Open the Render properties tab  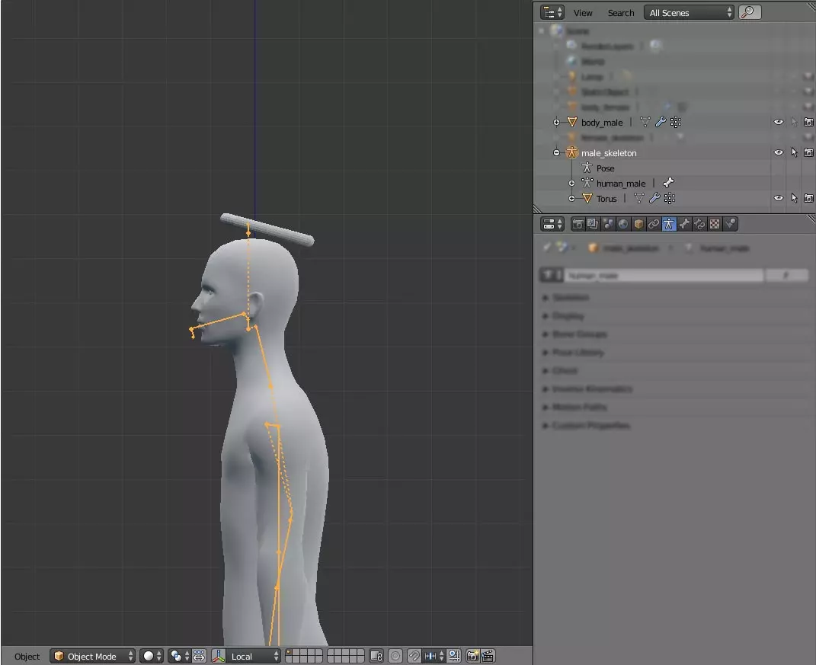click(578, 224)
